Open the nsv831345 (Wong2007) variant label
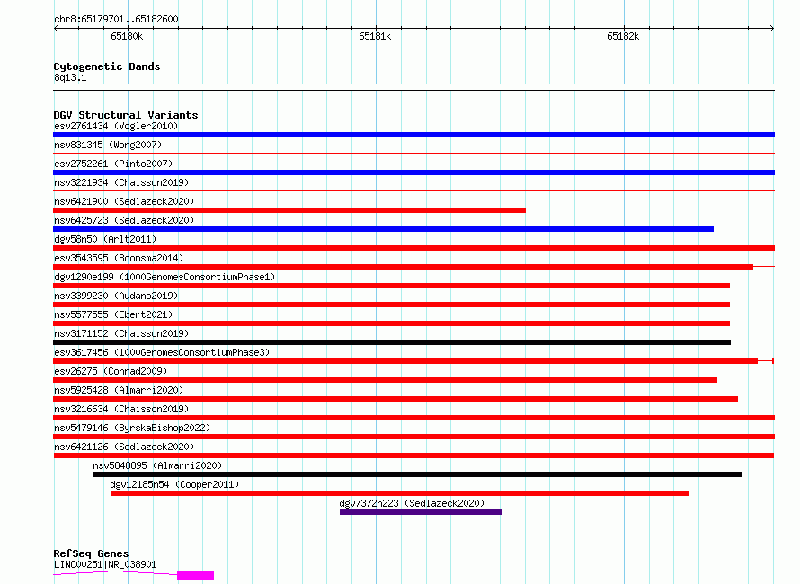 coord(108,145)
